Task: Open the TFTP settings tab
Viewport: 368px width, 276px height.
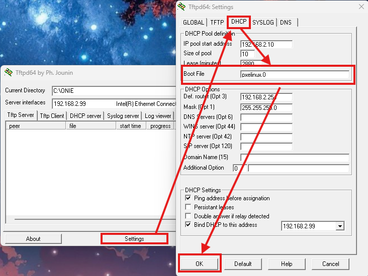Action: 217,23
